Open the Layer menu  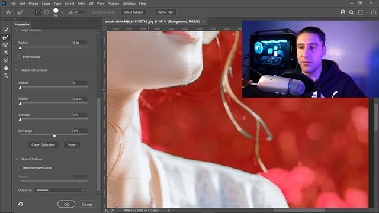click(x=46, y=4)
